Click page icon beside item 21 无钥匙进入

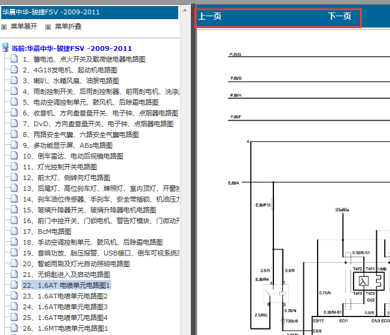point(14,274)
